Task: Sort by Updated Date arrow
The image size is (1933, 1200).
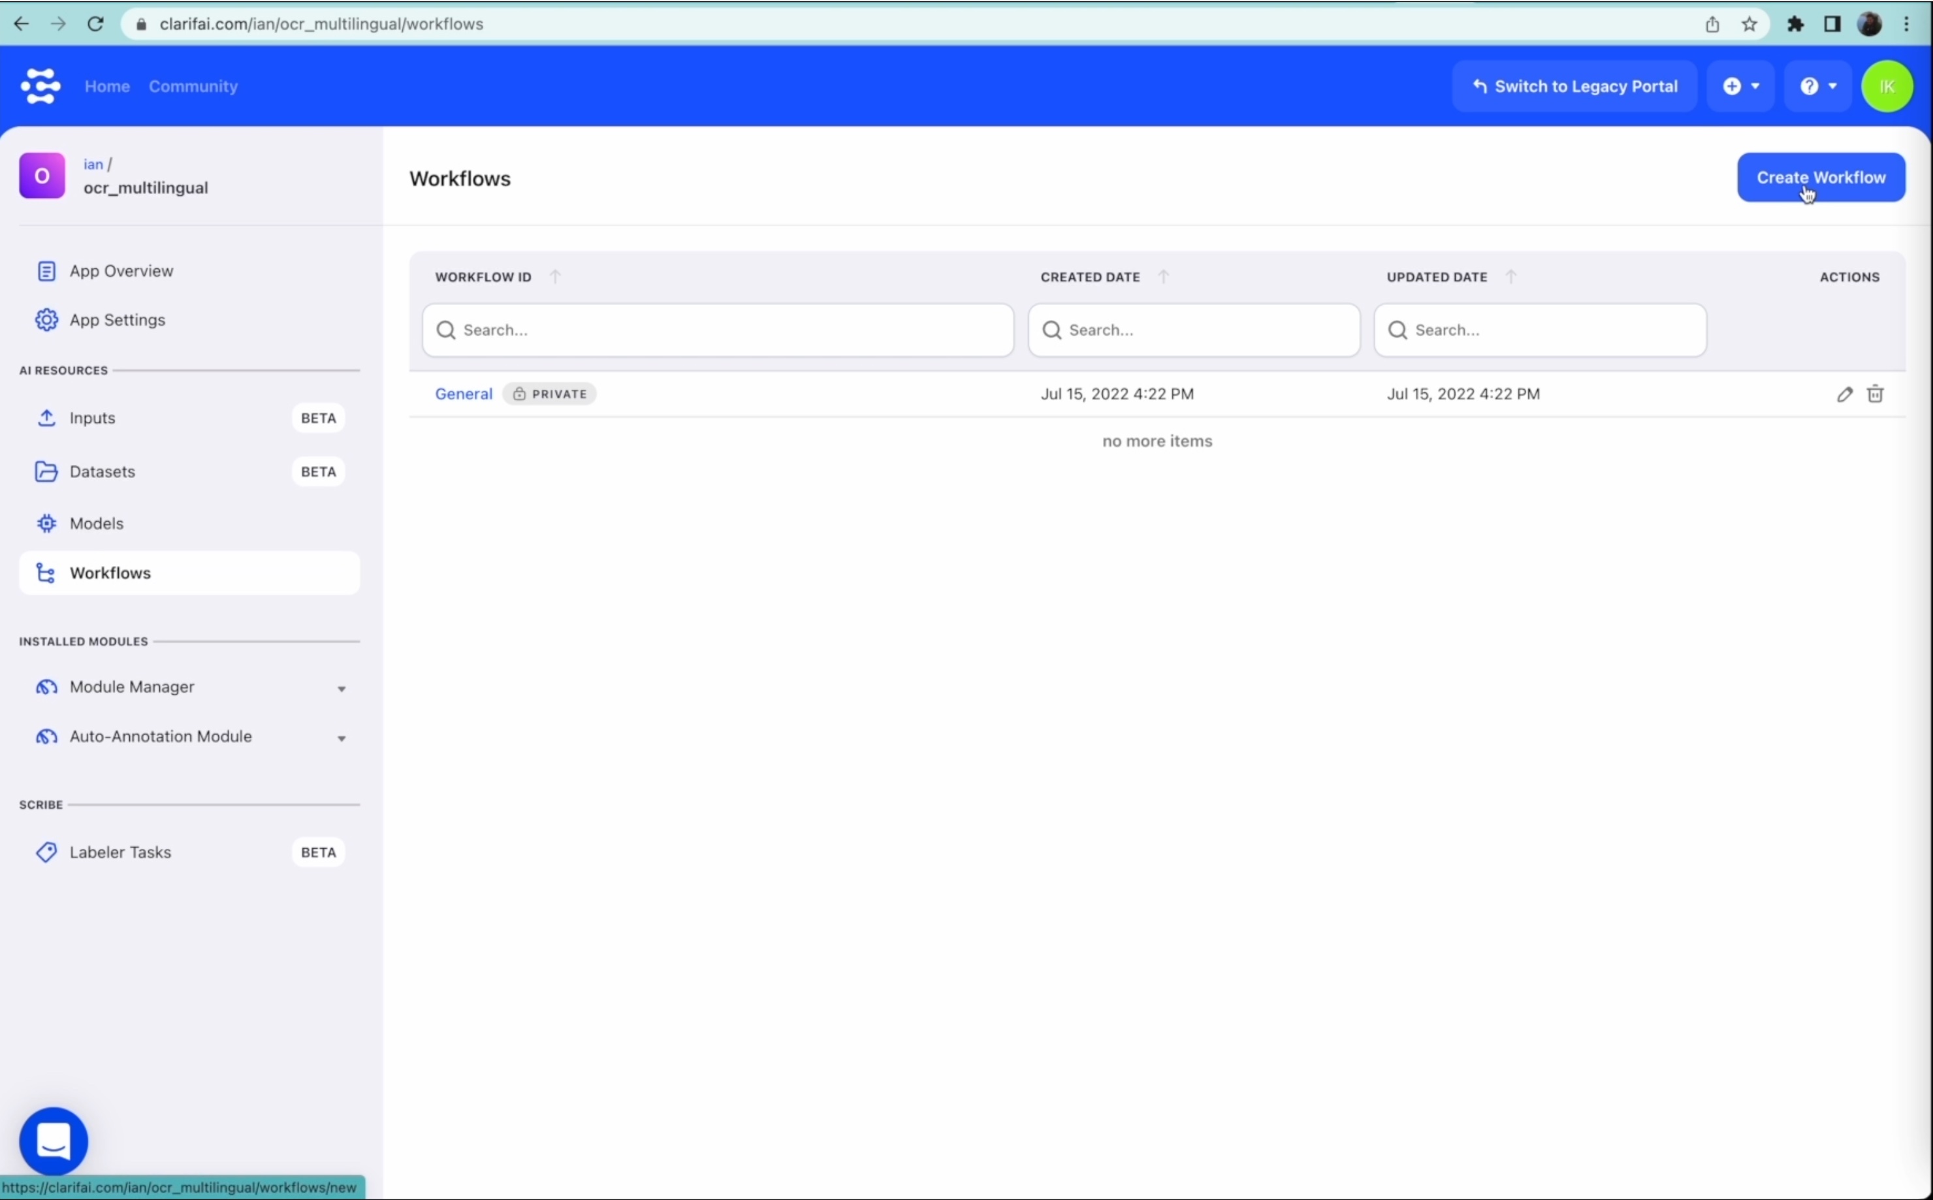Action: tap(1510, 276)
